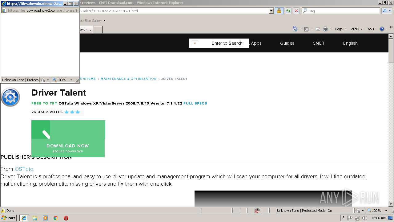Viewport: 394px width, 222px height.
Task: Click the user votes star rating
Action: coord(72,112)
